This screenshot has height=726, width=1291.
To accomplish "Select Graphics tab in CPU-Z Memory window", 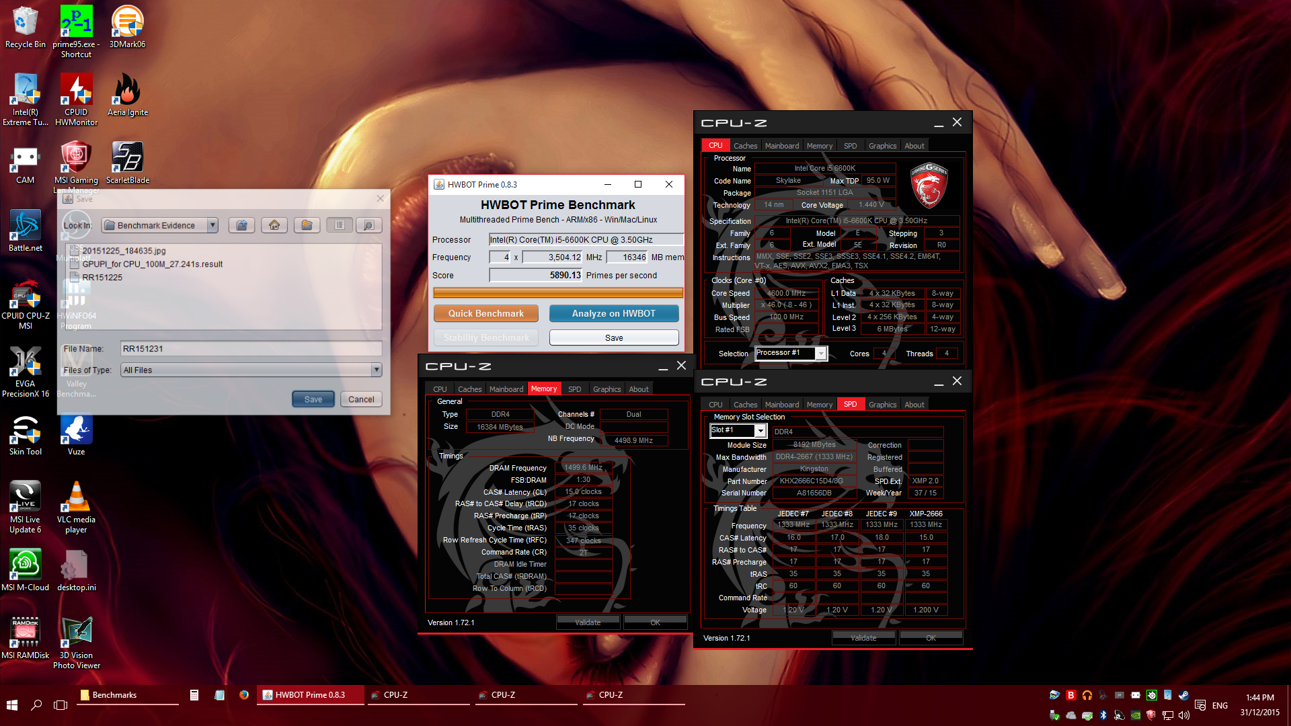I will pyautogui.click(x=607, y=389).
